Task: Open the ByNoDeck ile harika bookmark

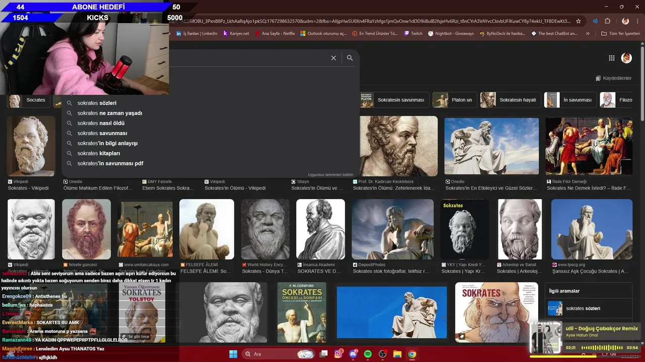Action: (502, 34)
